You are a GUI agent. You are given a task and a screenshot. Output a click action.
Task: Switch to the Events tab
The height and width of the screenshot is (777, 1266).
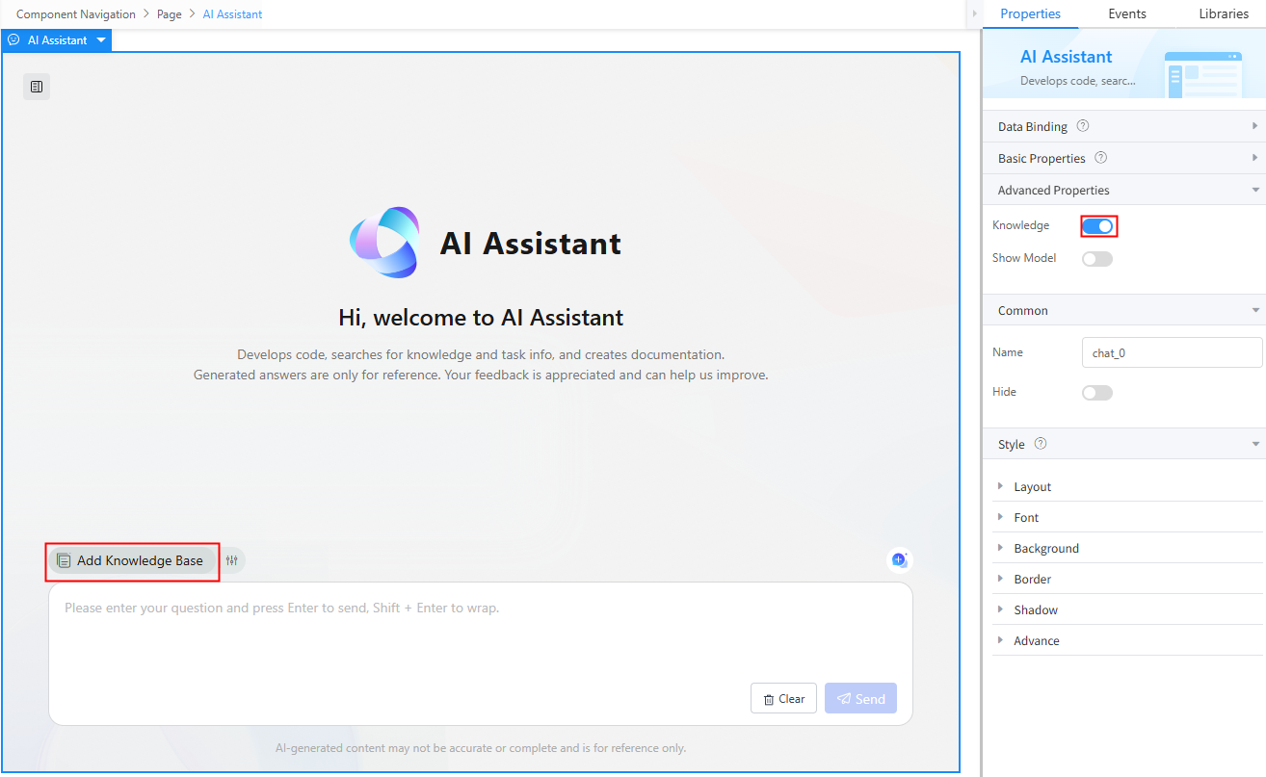coord(1126,13)
